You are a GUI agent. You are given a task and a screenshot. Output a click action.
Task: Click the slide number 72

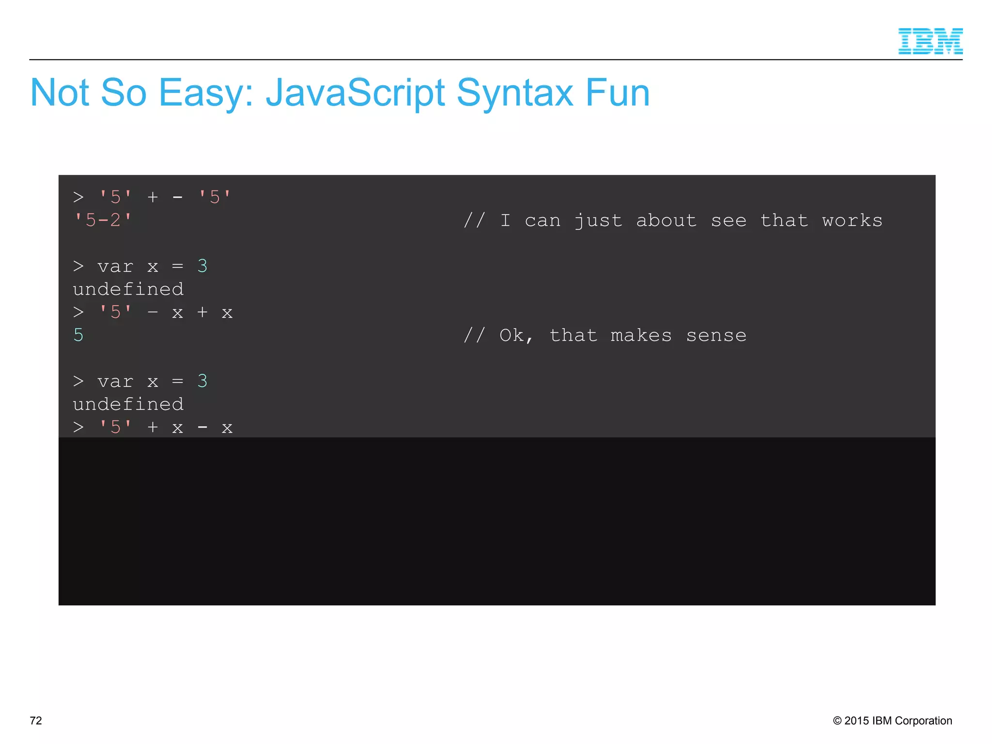click(x=36, y=721)
